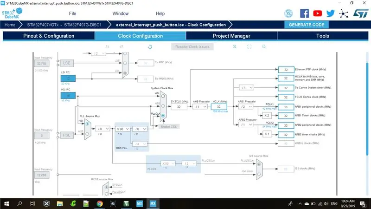Image resolution: width=371 pixels, height=209 pixels.
Task: Select HSE in the PLL Source Mux
Action: [87, 134]
